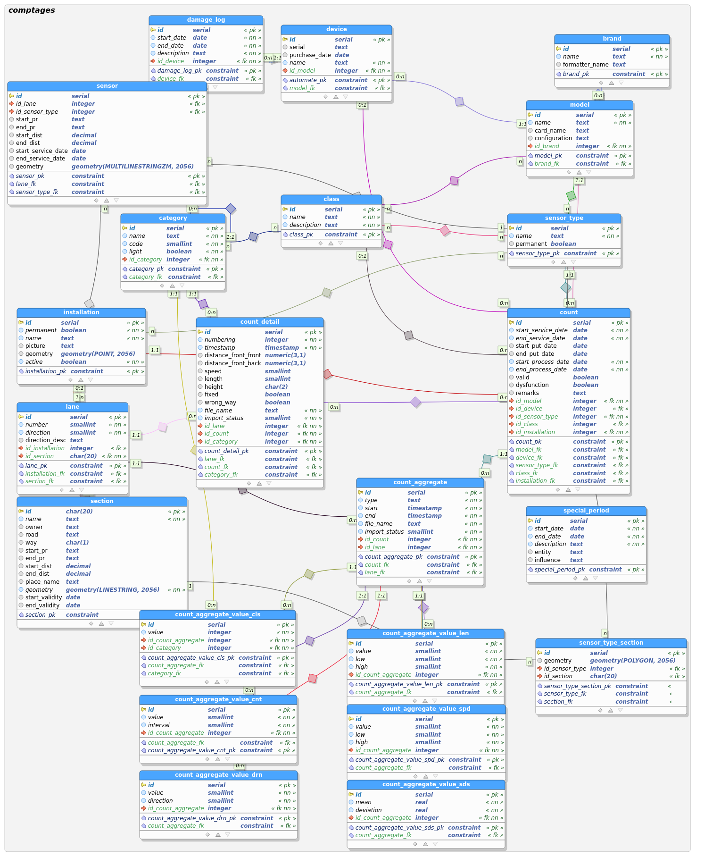Select card_name column in model table

click(x=580, y=130)
